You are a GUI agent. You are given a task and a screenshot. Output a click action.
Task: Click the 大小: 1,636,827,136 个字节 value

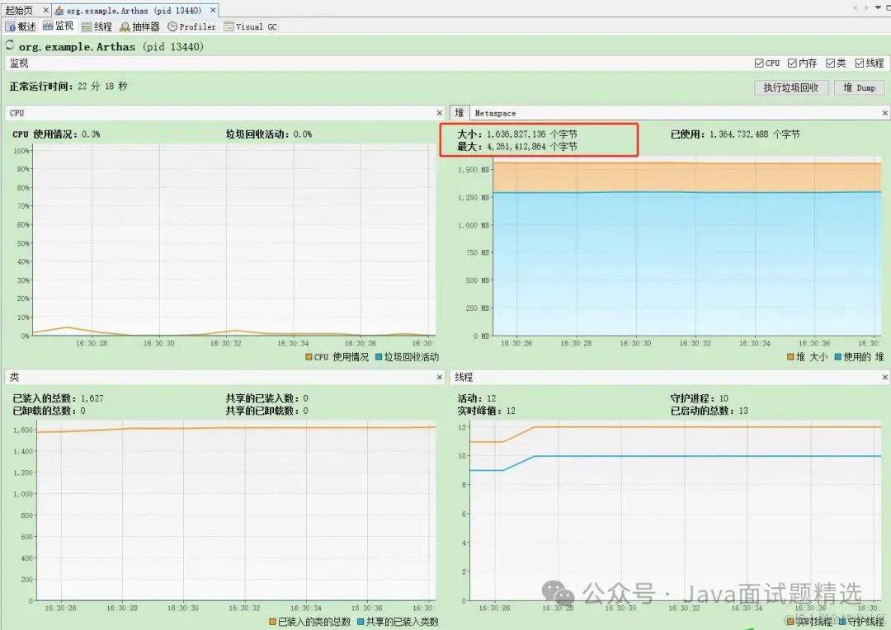click(x=517, y=134)
